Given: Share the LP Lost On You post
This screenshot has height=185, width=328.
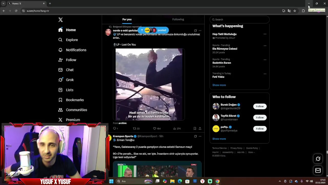Looking at the screenshot, I should (200, 128).
